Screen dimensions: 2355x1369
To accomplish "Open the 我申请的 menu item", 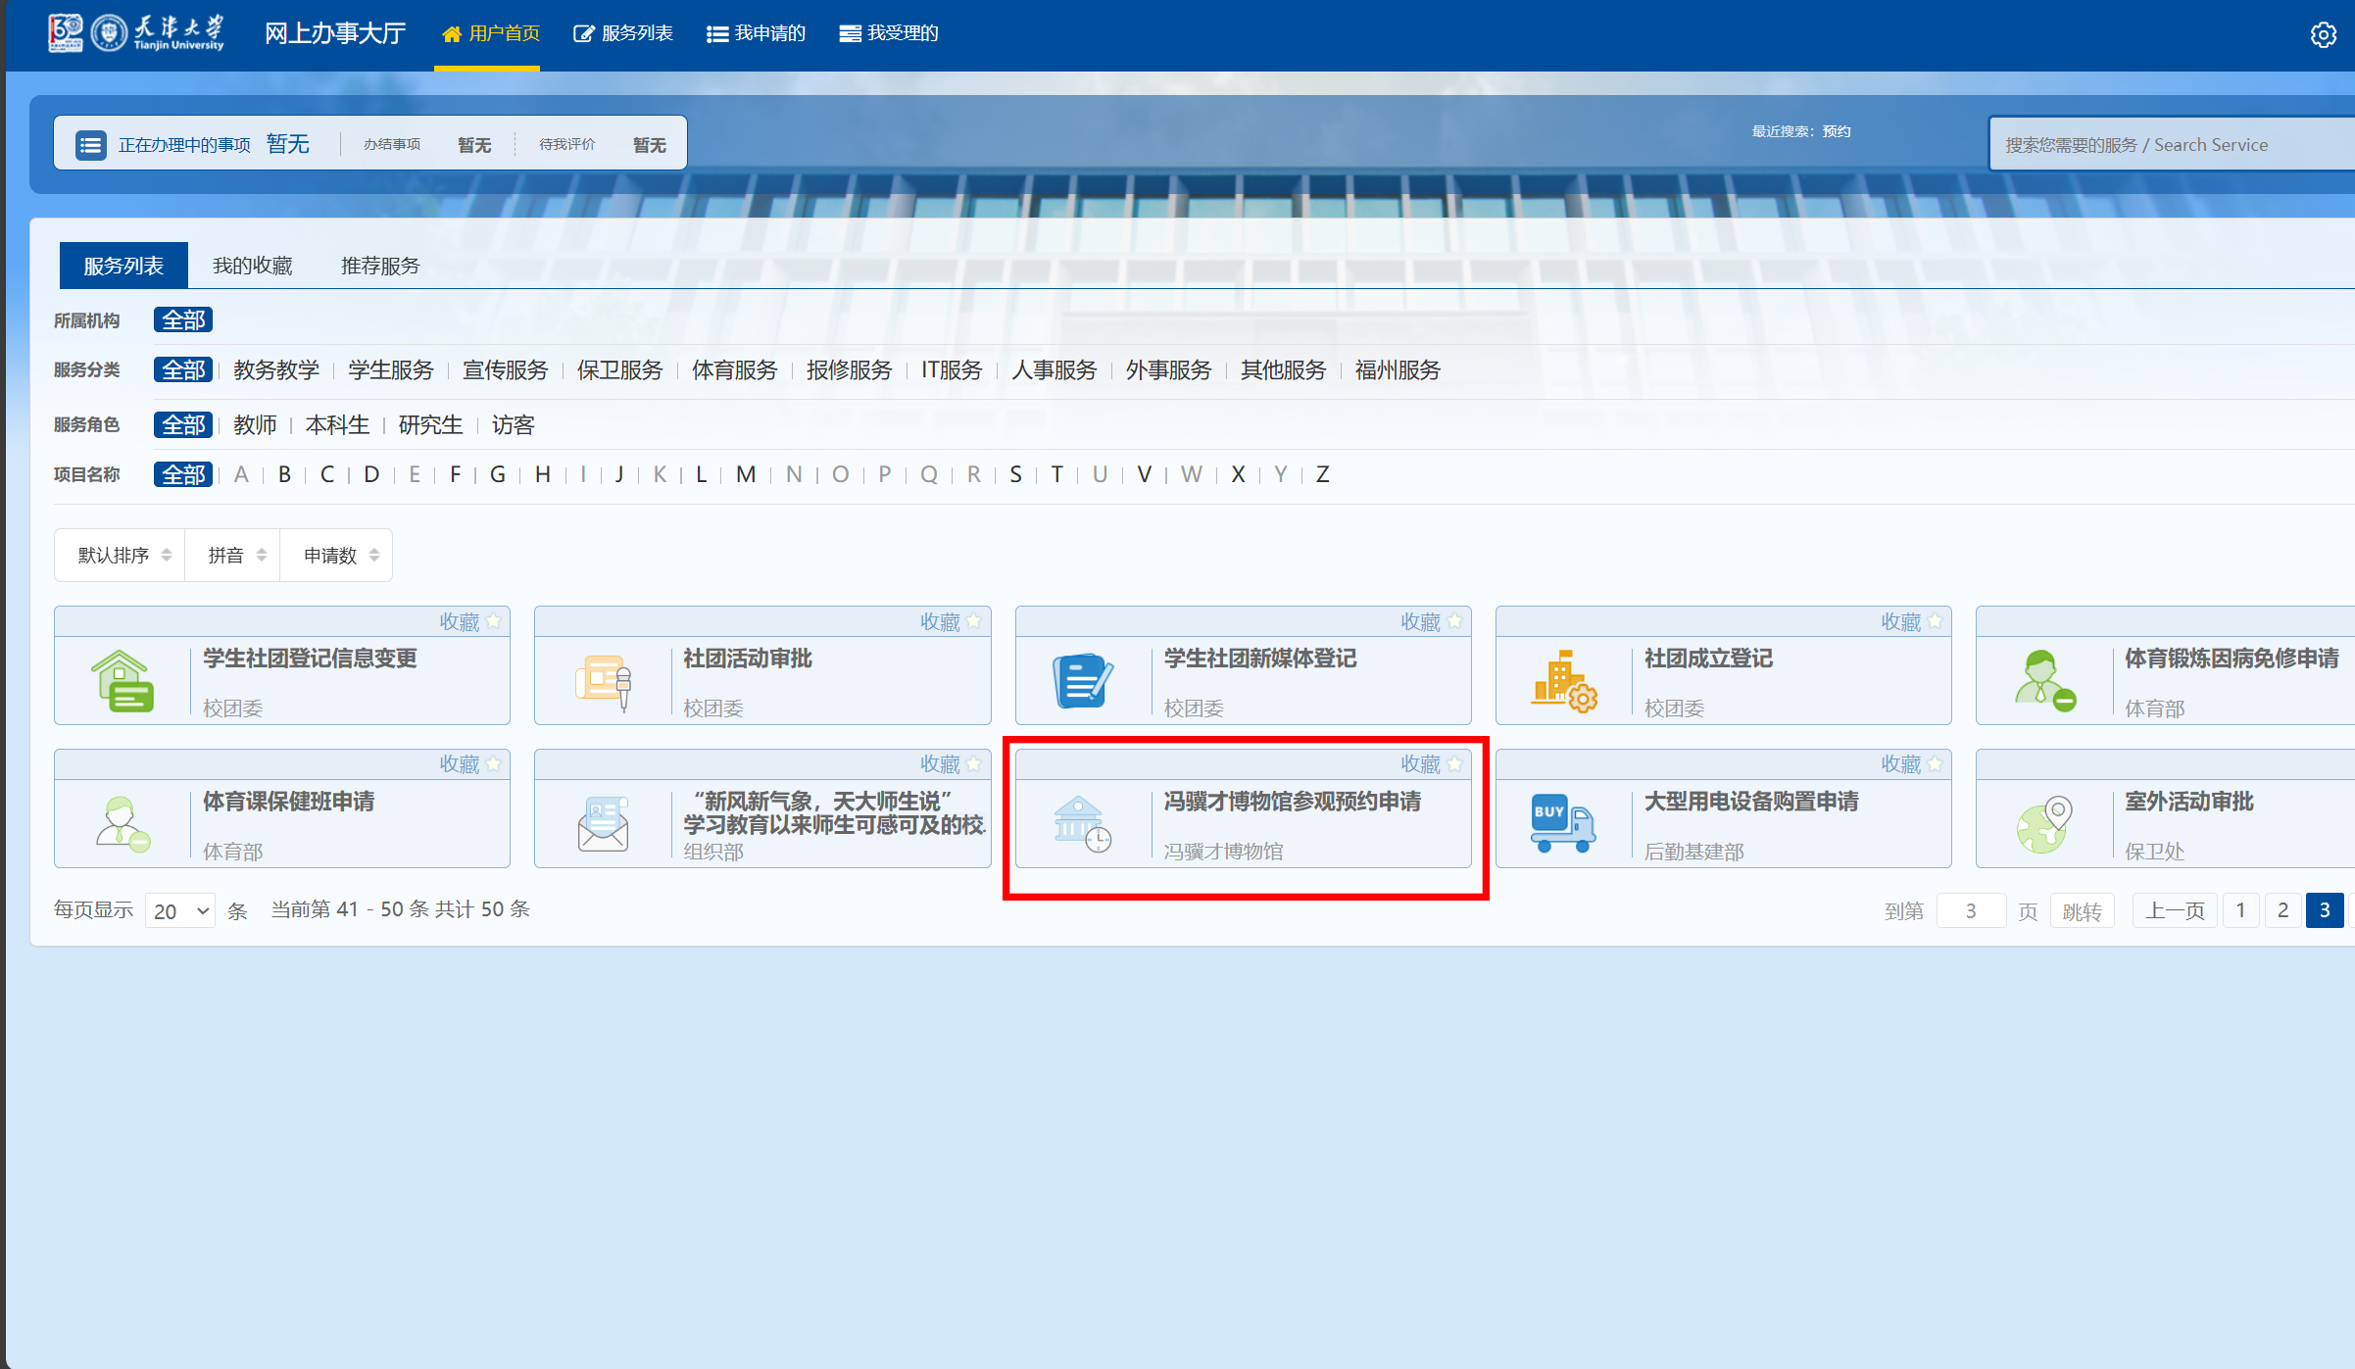I will (756, 32).
